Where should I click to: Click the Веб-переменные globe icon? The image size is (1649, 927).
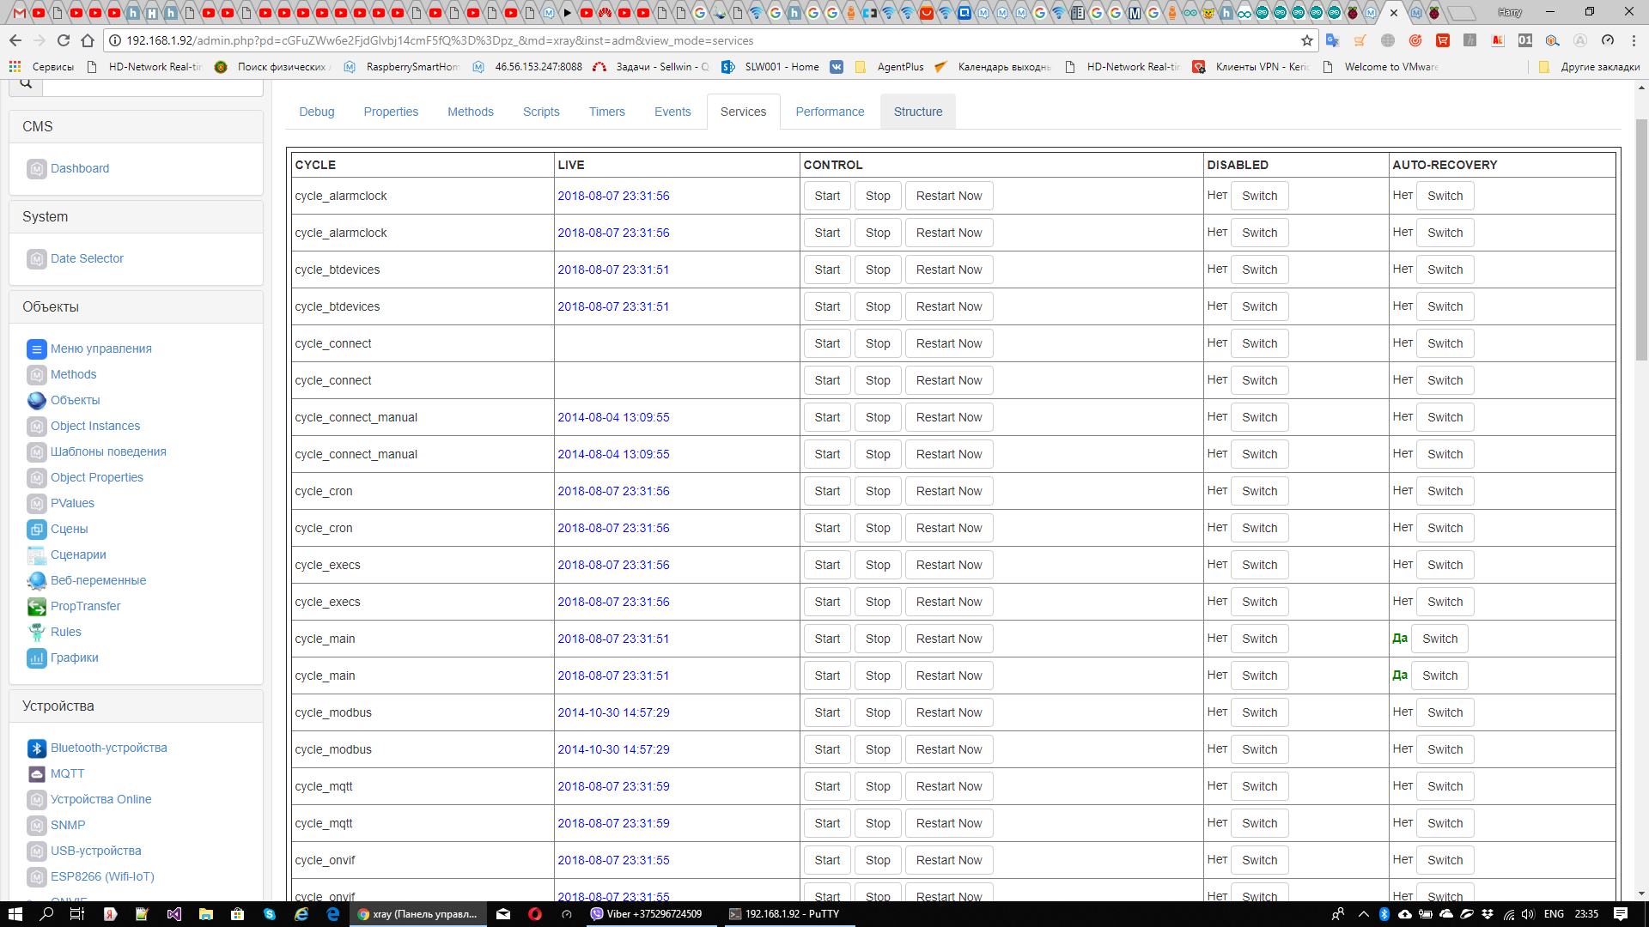coord(36,581)
